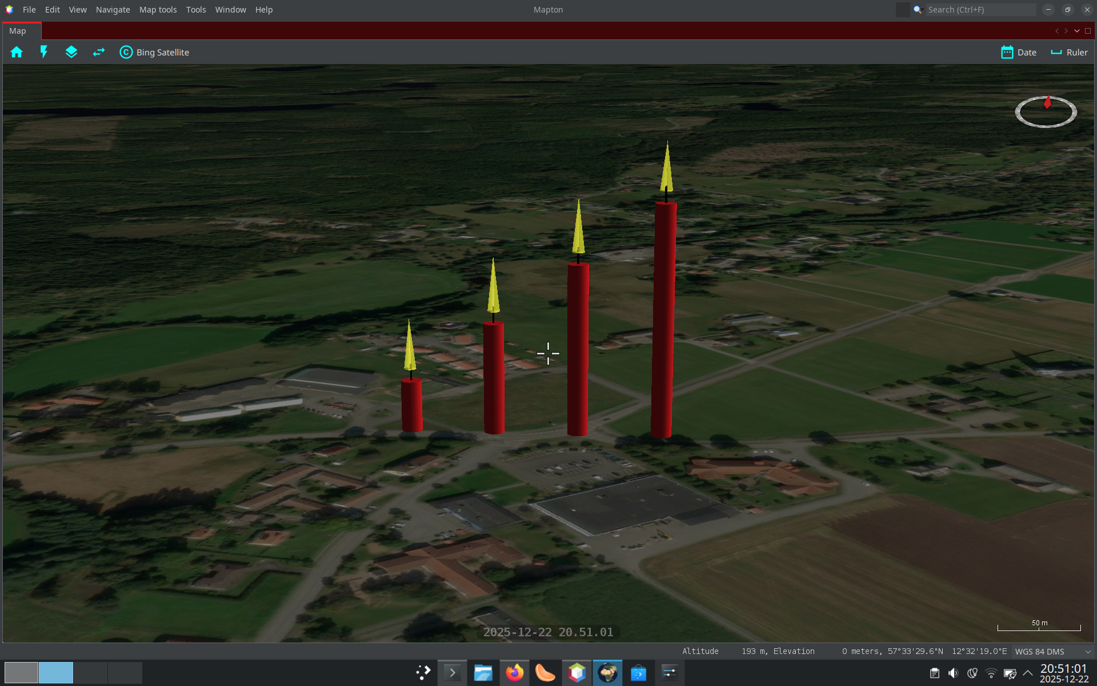Viewport: 1097px width, 686px height.
Task: Click into the Search (Ctrl+F) field
Action: point(980,10)
